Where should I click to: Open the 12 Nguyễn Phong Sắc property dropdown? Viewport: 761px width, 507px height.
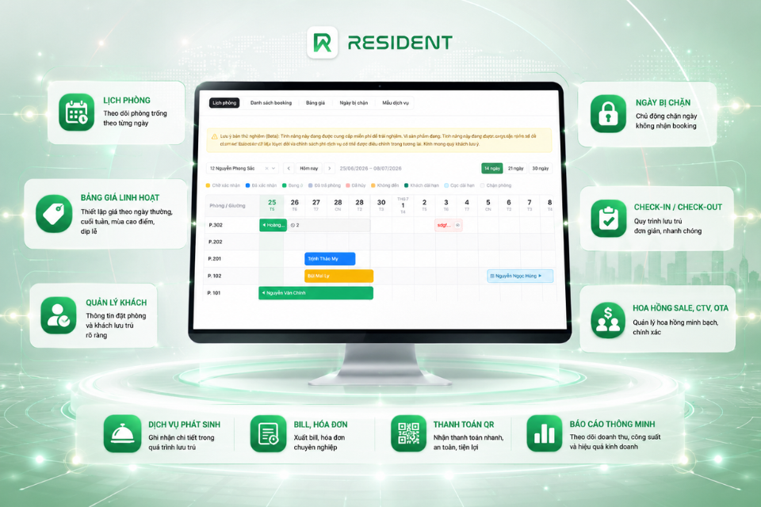243,169
